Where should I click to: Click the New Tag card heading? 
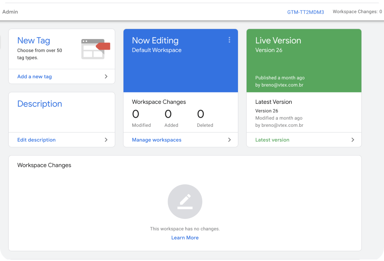pyautogui.click(x=34, y=41)
